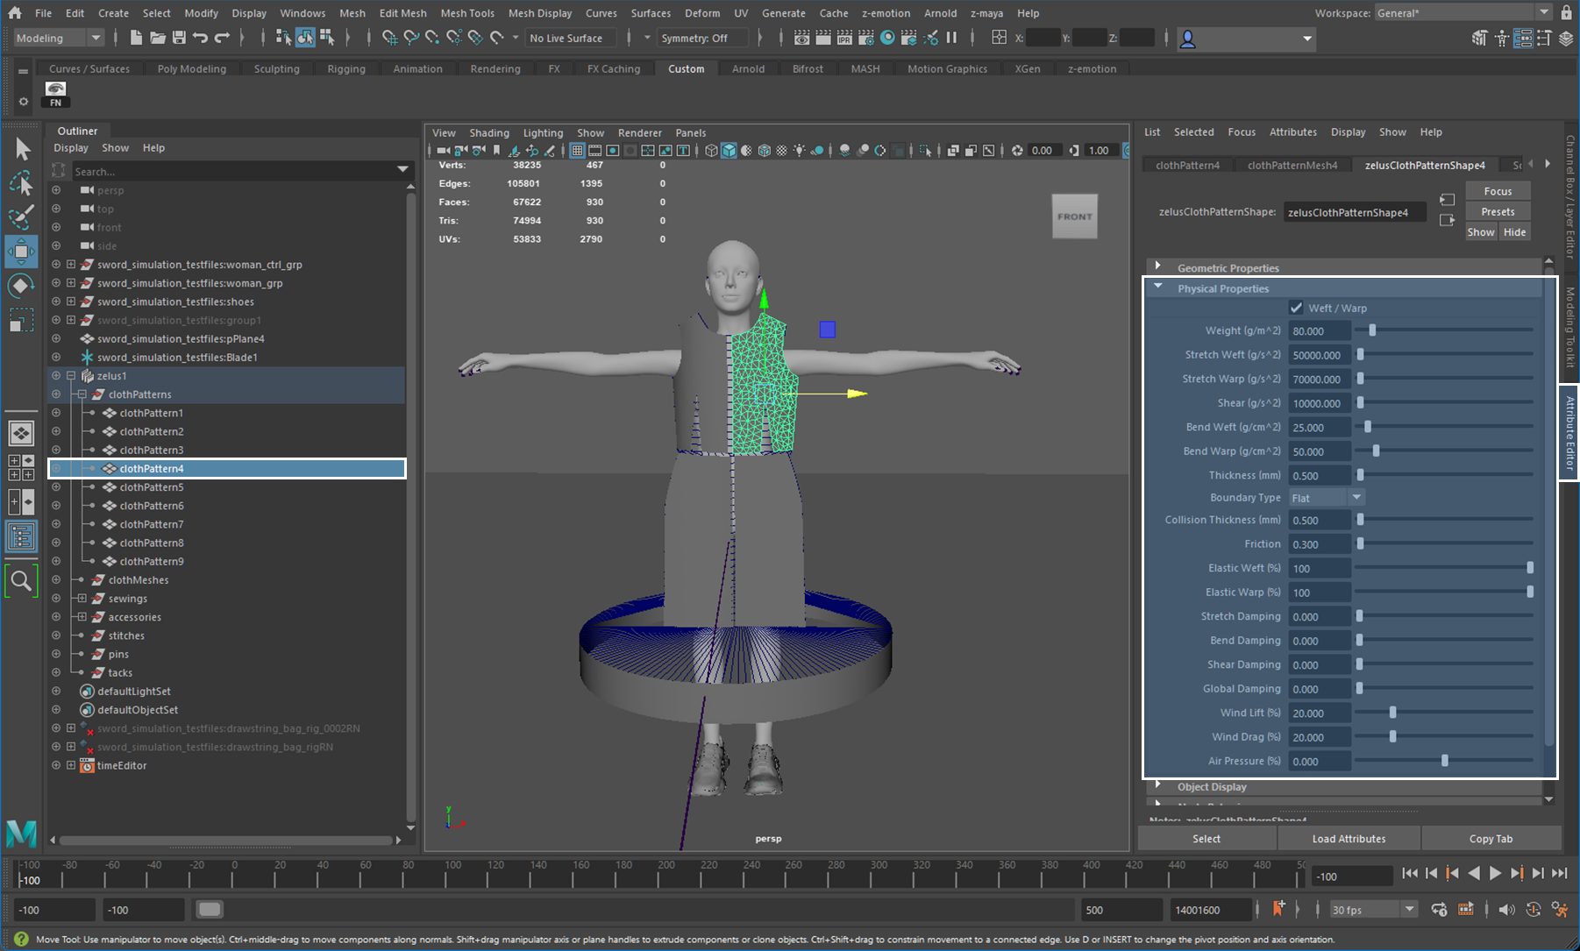The image size is (1580, 951).
Task: Click the Copy Tab button
Action: coord(1491,839)
